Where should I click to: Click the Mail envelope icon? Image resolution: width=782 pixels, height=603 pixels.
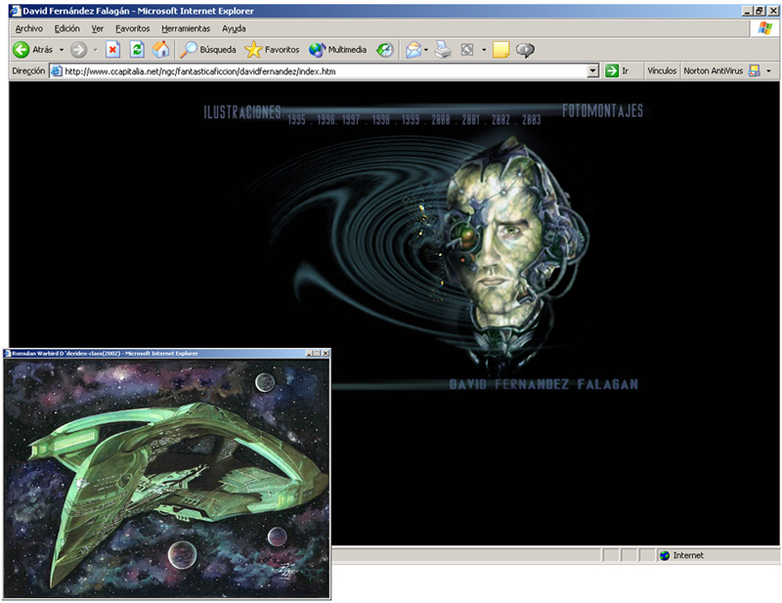point(413,50)
